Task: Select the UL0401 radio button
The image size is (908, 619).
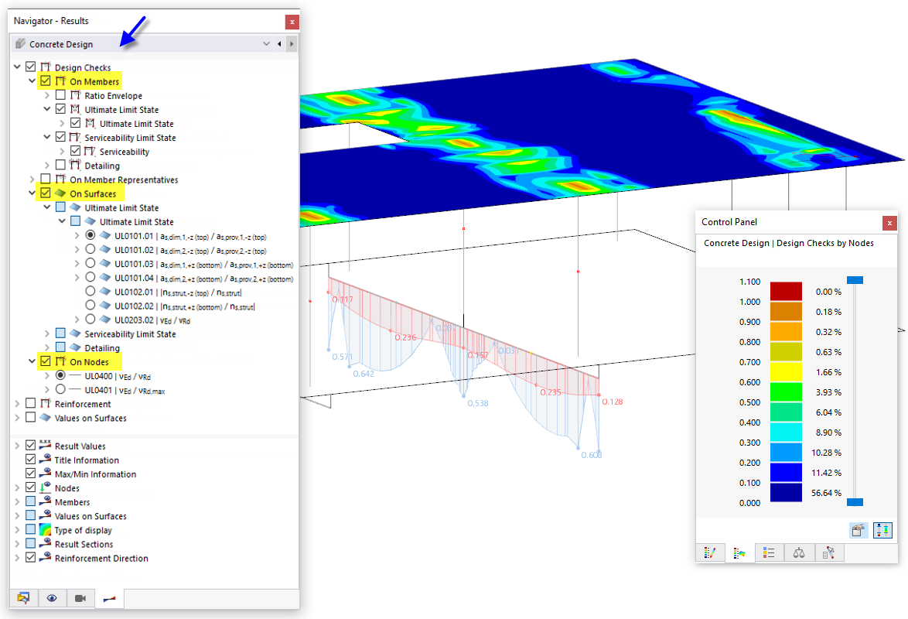Action: [60, 389]
